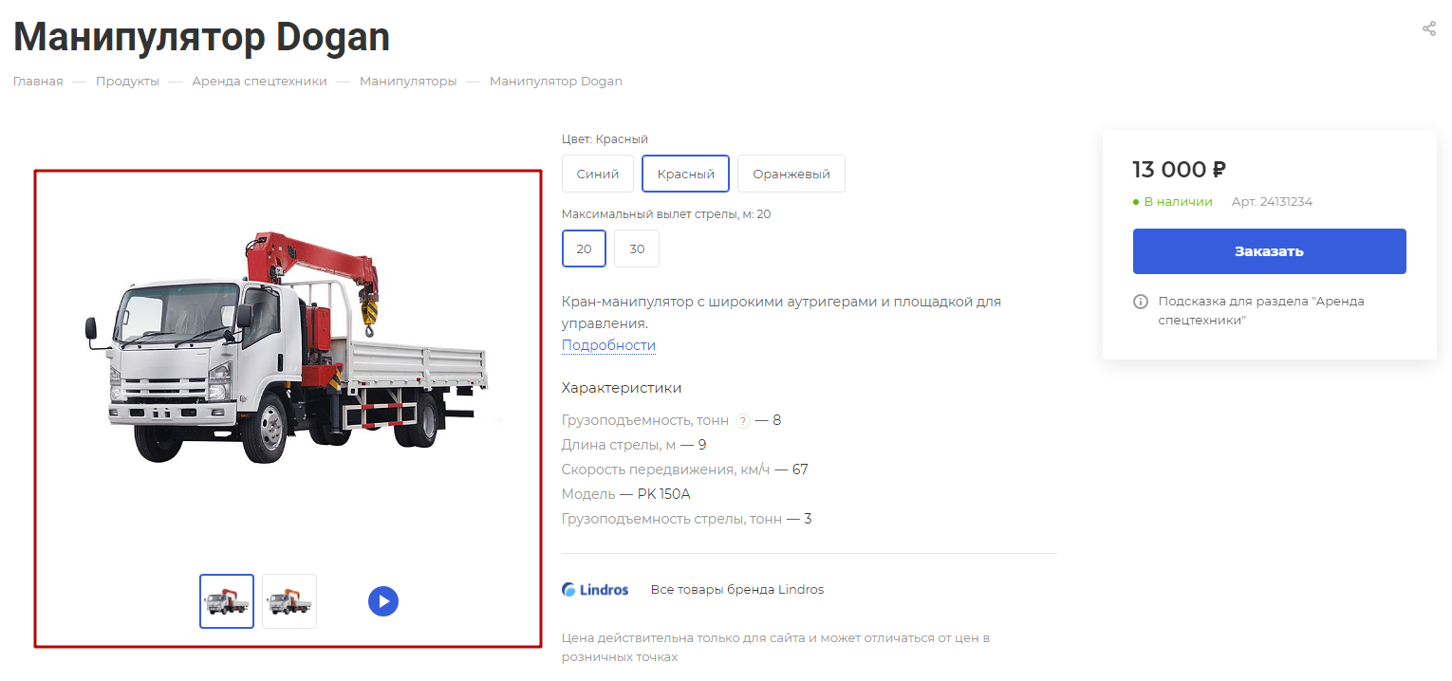
Task: Select the Оранжевый color option
Action: [791, 174]
